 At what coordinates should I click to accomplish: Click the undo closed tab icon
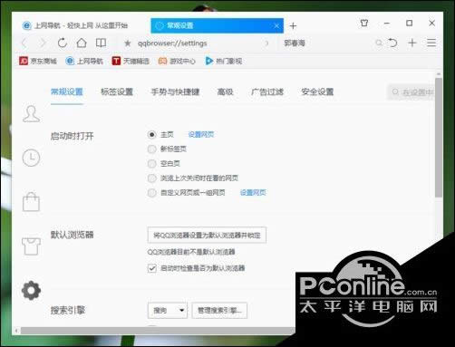(x=392, y=43)
